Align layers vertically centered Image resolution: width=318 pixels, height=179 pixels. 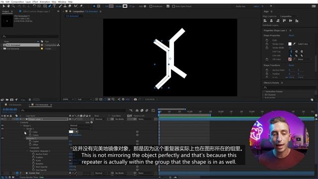291,21
